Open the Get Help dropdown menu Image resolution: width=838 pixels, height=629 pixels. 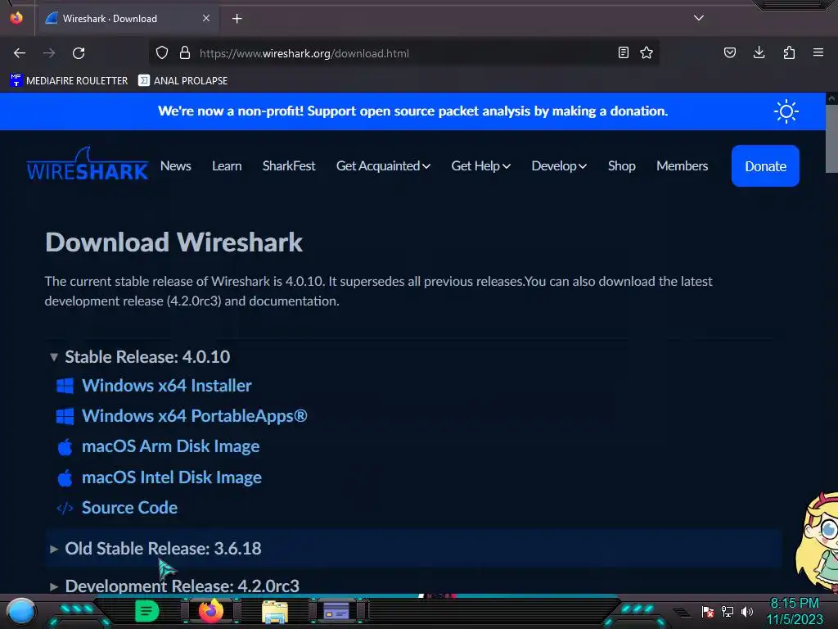480,165
